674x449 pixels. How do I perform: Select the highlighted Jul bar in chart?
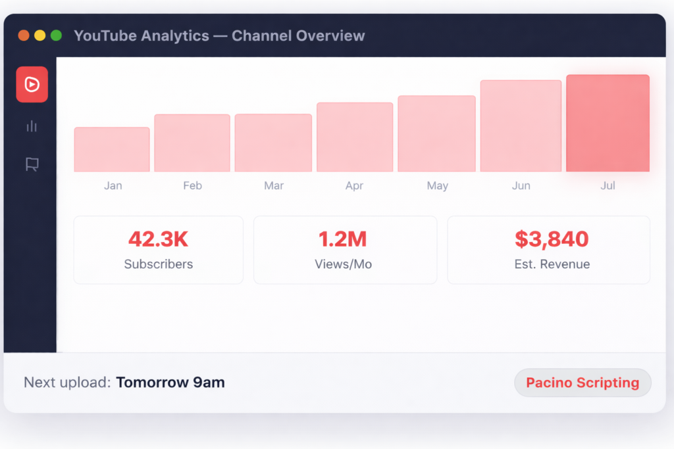pos(608,124)
